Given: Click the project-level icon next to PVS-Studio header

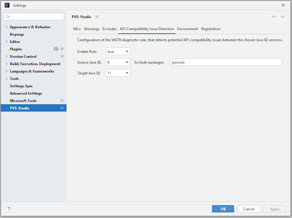Looking at the screenshot, I should point(97,17).
